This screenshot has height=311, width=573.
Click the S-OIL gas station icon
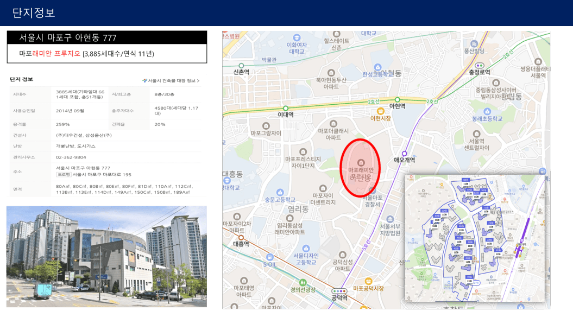point(269,257)
